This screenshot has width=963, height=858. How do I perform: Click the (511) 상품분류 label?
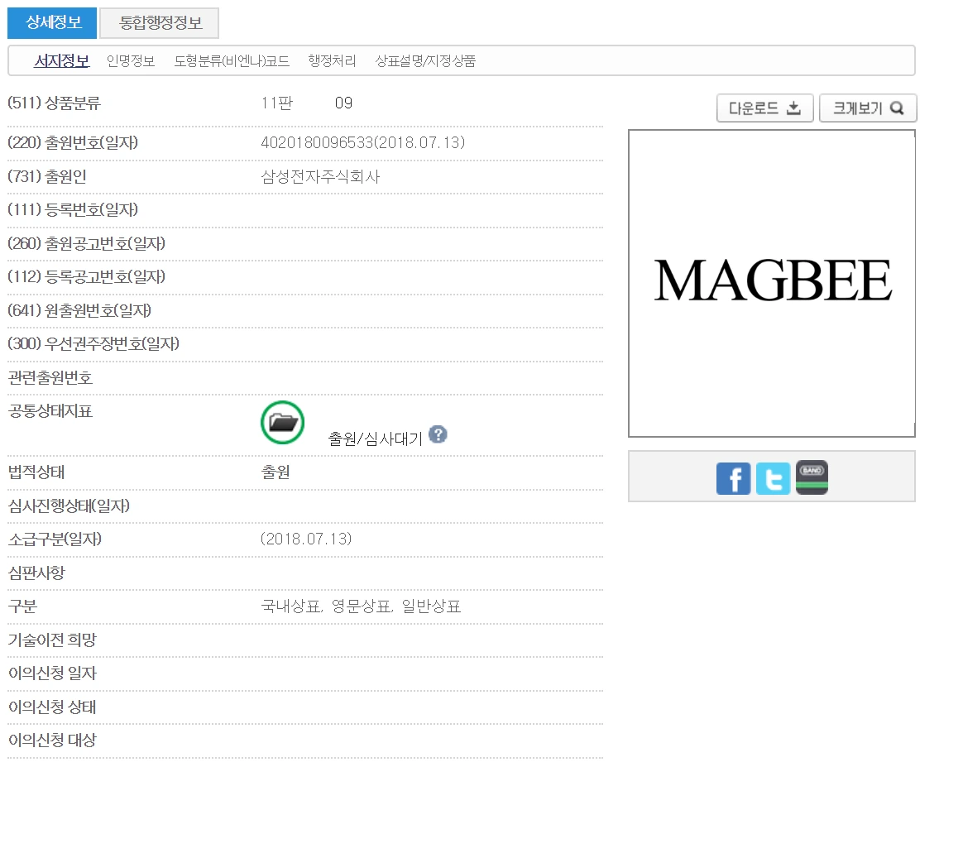pos(54,103)
